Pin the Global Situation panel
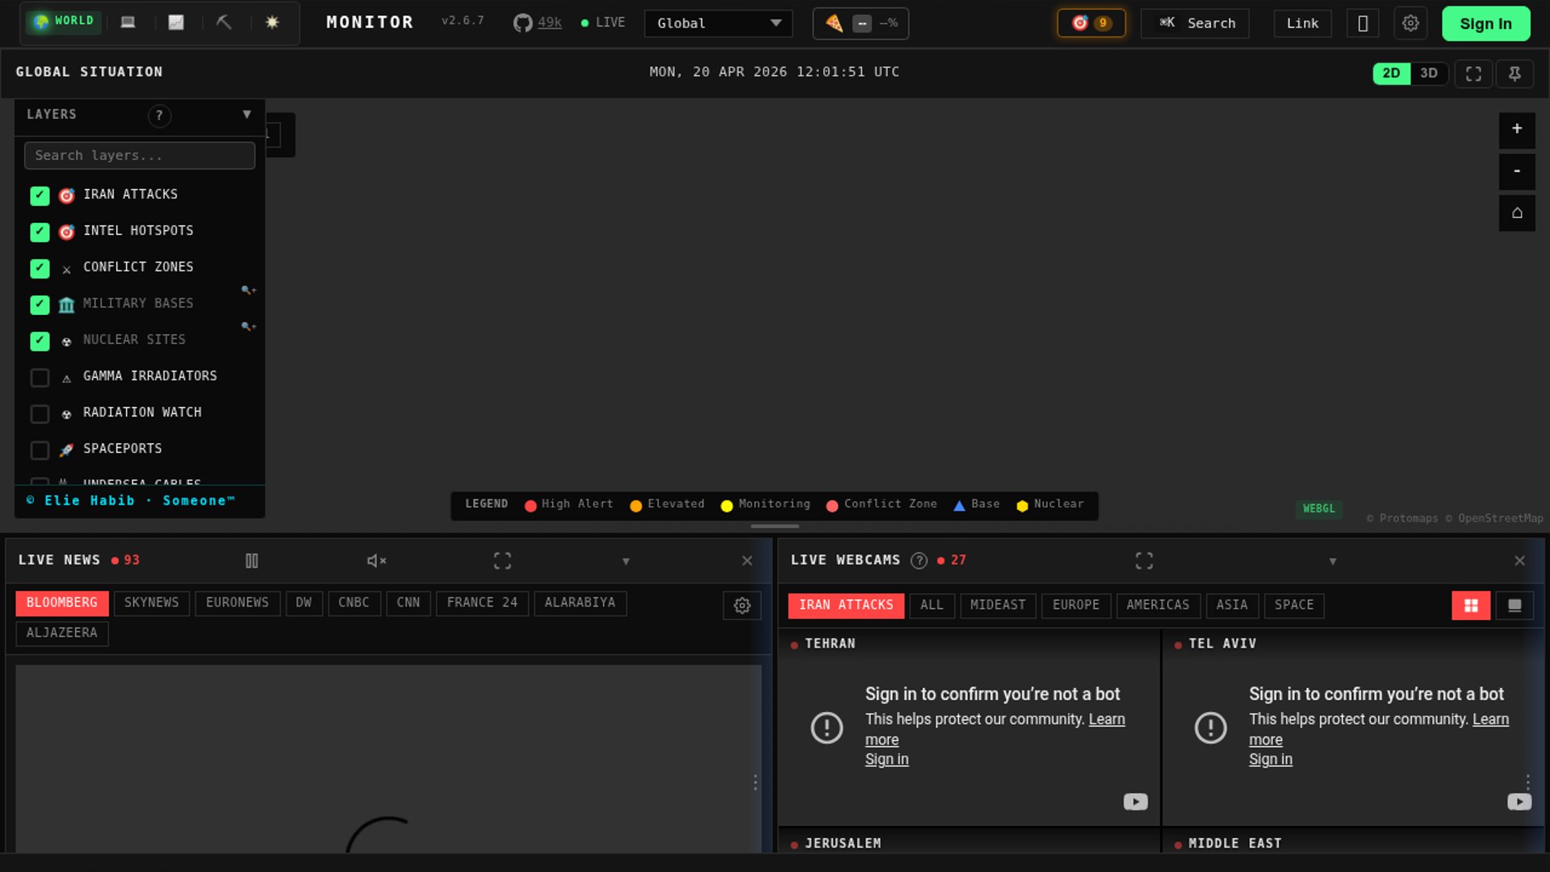 click(1514, 73)
